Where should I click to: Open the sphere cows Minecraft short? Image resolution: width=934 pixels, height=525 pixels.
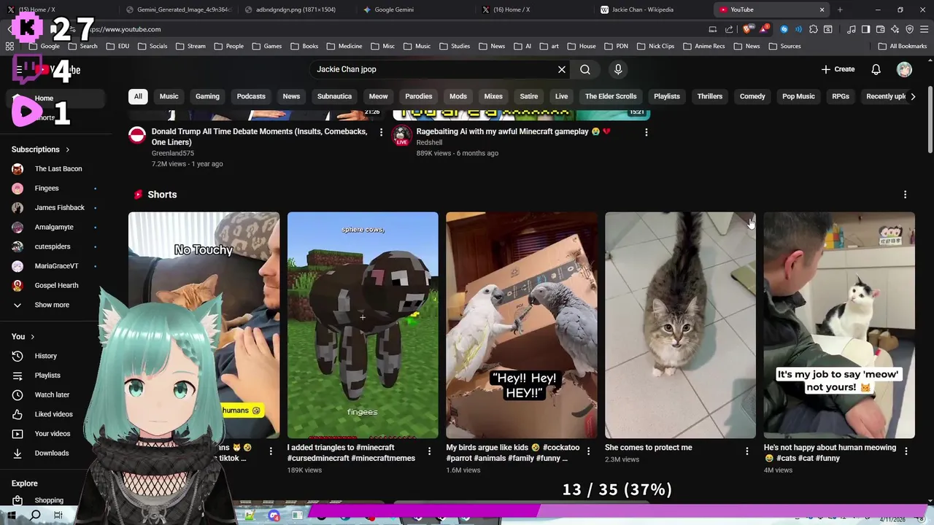pyautogui.click(x=363, y=325)
